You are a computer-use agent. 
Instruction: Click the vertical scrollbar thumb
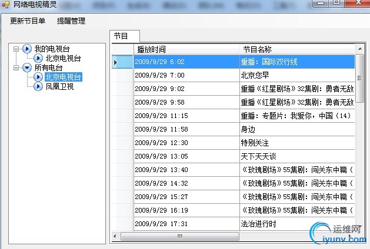[x=360, y=78]
